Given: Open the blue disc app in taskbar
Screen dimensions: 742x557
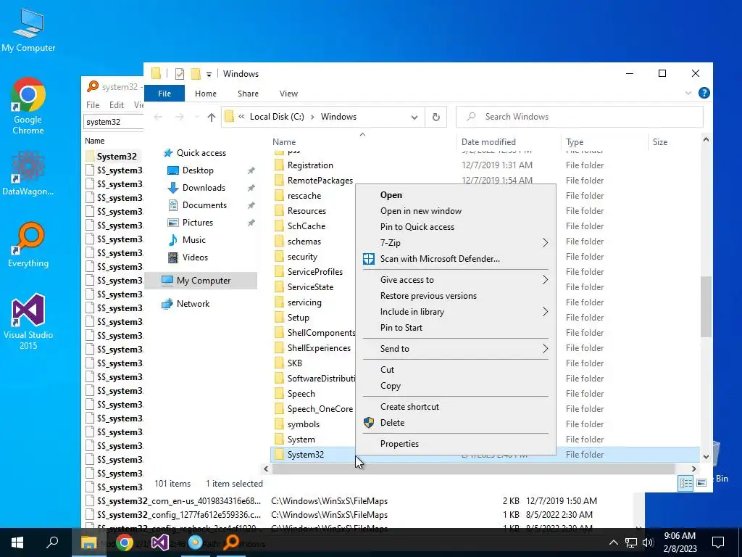Looking at the screenshot, I should (196, 542).
